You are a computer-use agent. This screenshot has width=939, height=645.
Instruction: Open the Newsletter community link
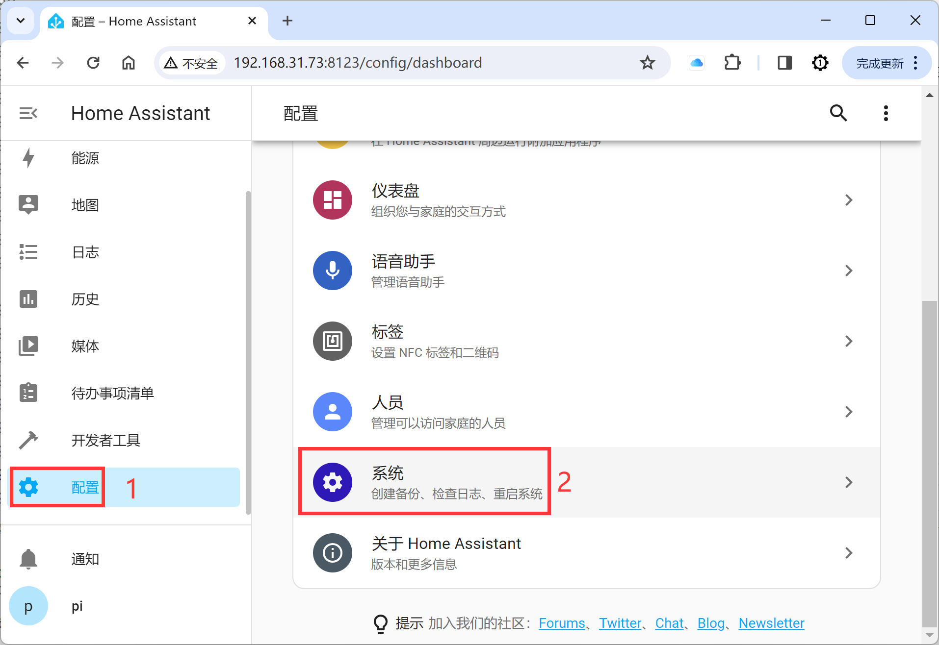(x=771, y=623)
